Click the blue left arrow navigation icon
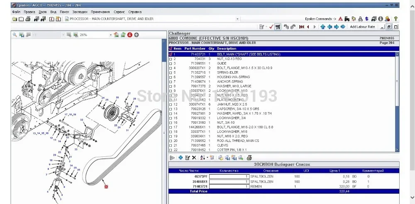Screen dimensions: 415x204 click(x=330, y=26)
